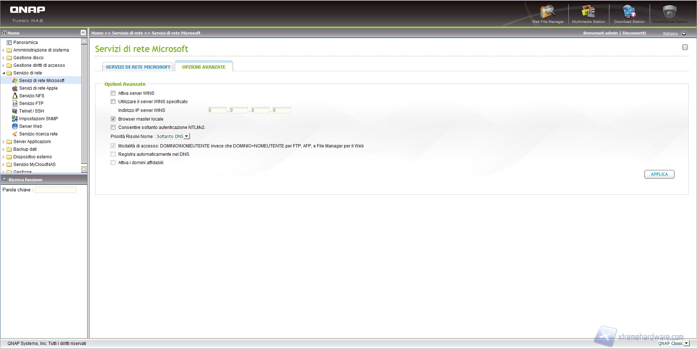697x349 pixels.
Task: Click the Disconnetti link
Action: coord(634,33)
